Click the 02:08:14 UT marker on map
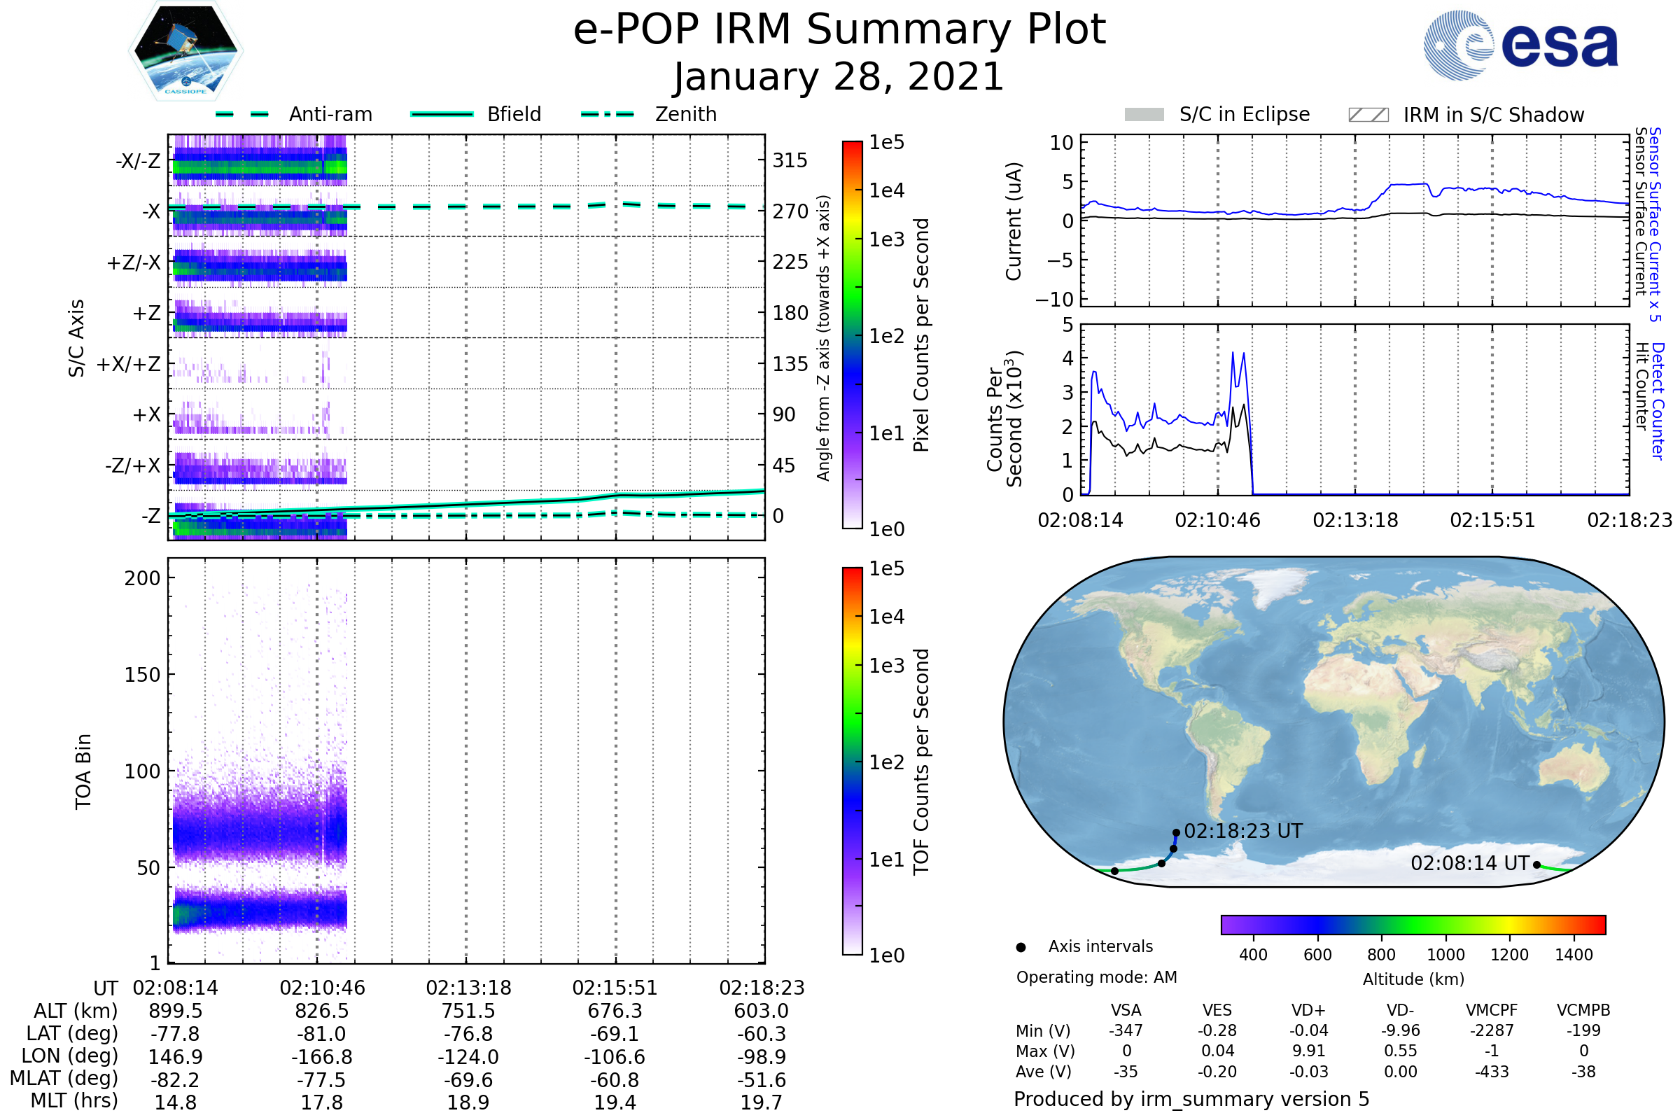Image resolution: width=1680 pixels, height=1120 pixels. tap(1537, 865)
